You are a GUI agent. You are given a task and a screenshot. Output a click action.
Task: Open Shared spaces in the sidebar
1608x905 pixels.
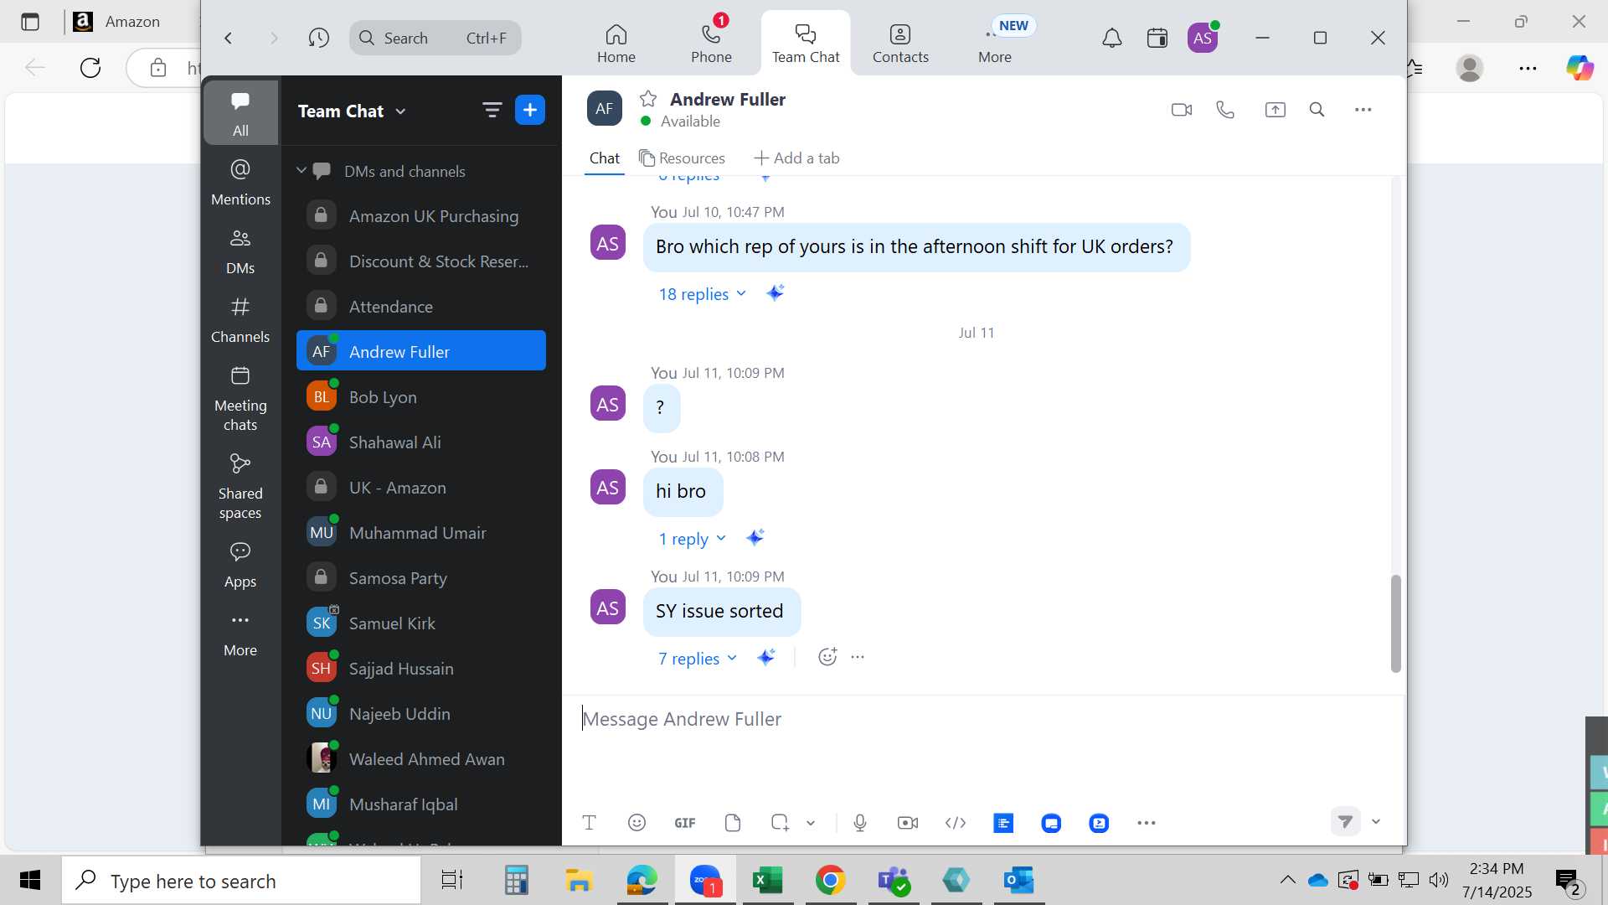(240, 487)
